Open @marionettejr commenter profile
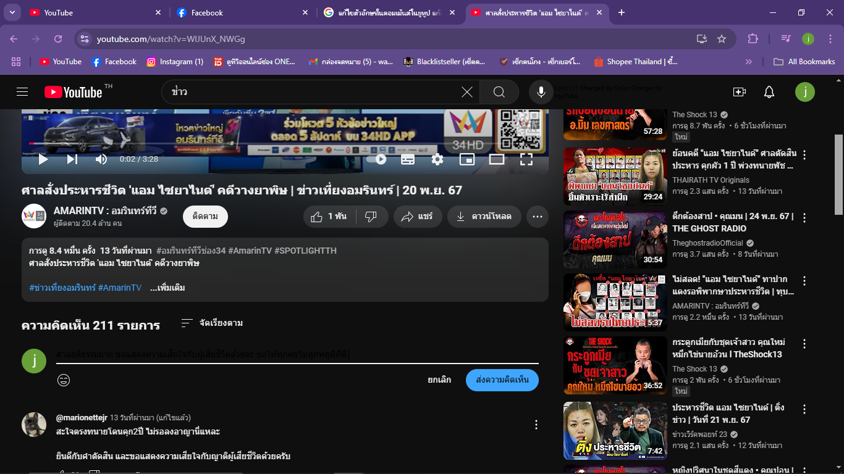The image size is (844, 474). pyautogui.click(x=82, y=418)
